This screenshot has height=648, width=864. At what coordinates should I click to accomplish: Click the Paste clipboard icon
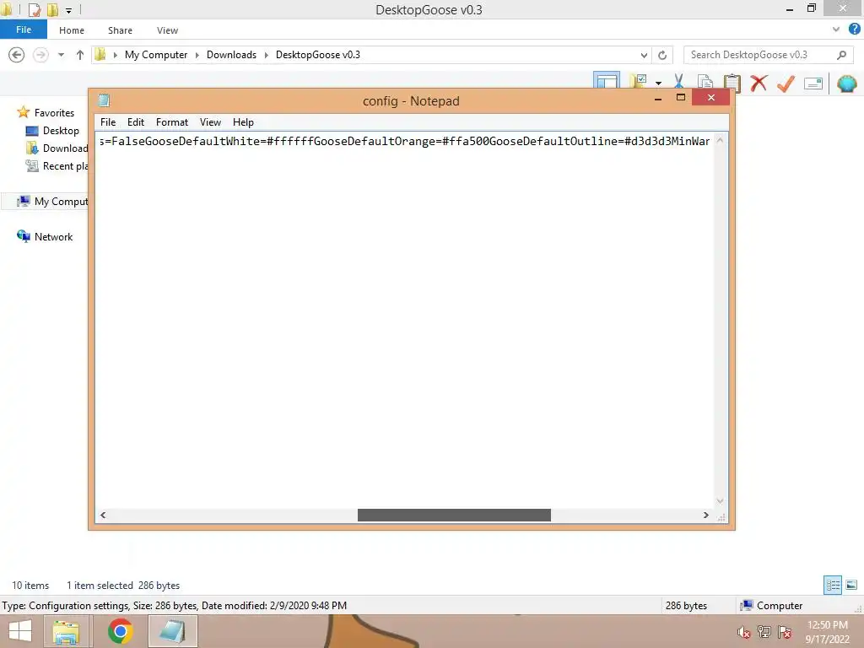732,83
